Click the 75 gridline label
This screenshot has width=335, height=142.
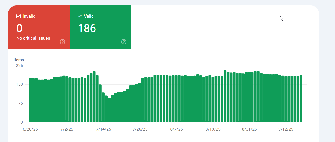[x=21, y=103]
